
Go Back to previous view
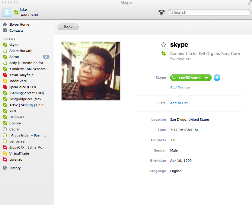pos(68,27)
